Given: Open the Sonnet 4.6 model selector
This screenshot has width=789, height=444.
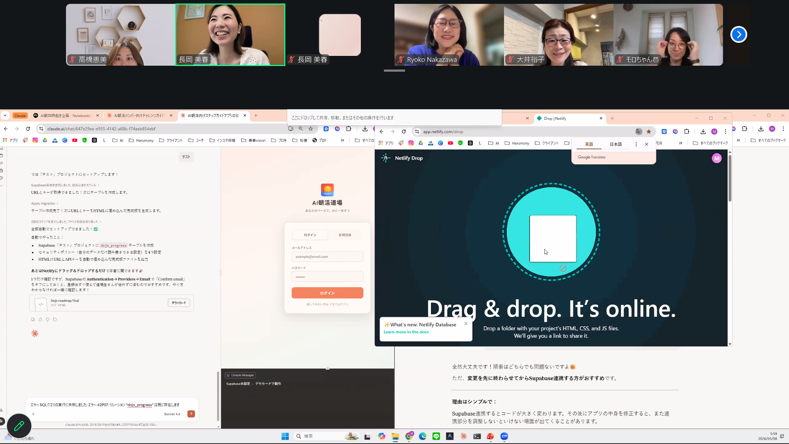Looking at the screenshot, I should [x=173, y=414].
